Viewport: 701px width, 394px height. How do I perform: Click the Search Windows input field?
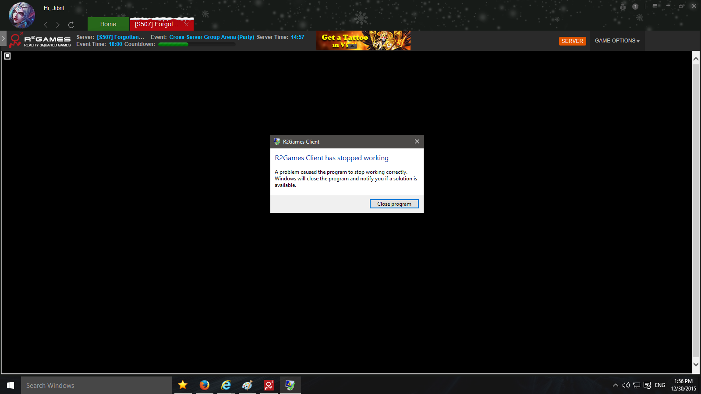pyautogui.click(x=96, y=385)
